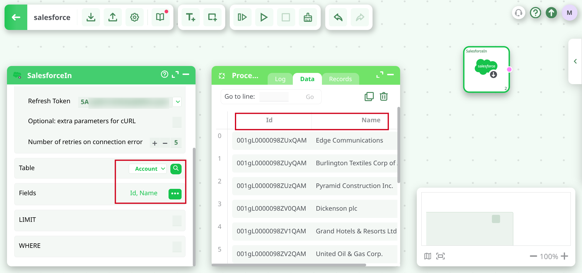Screen dimensions: 582x273
Task: Select the SalesforceIn node on canvas
Action: (486, 69)
